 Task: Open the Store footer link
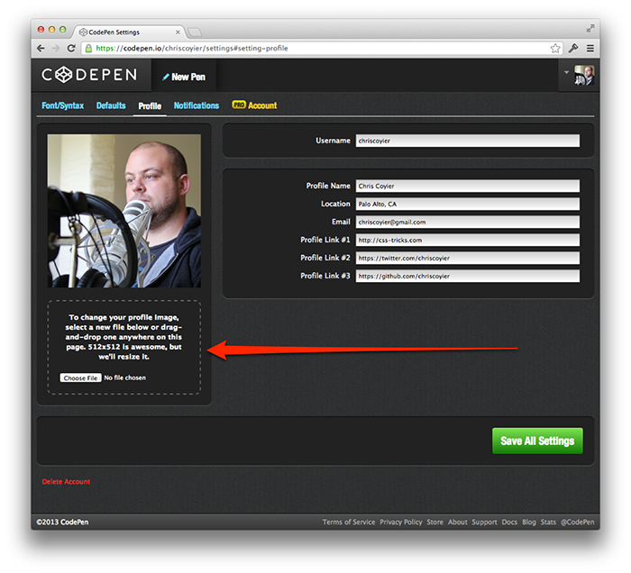pos(434,522)
